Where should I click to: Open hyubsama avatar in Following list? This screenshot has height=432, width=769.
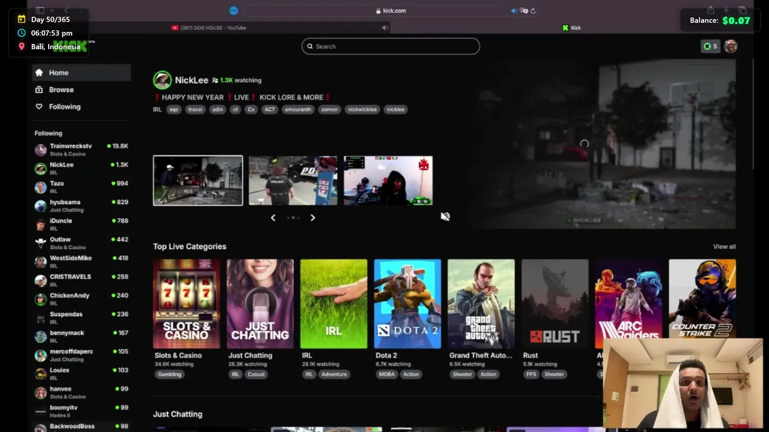40,206
